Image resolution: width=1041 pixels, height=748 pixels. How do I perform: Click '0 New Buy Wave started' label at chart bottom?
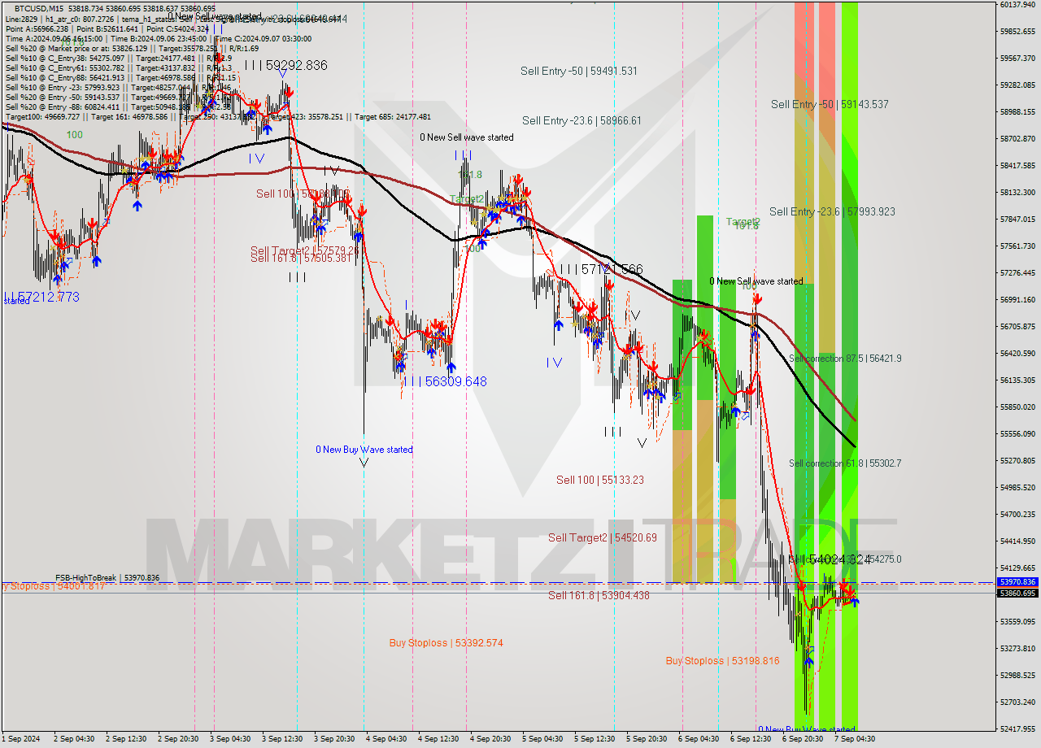tap(806, 730)
